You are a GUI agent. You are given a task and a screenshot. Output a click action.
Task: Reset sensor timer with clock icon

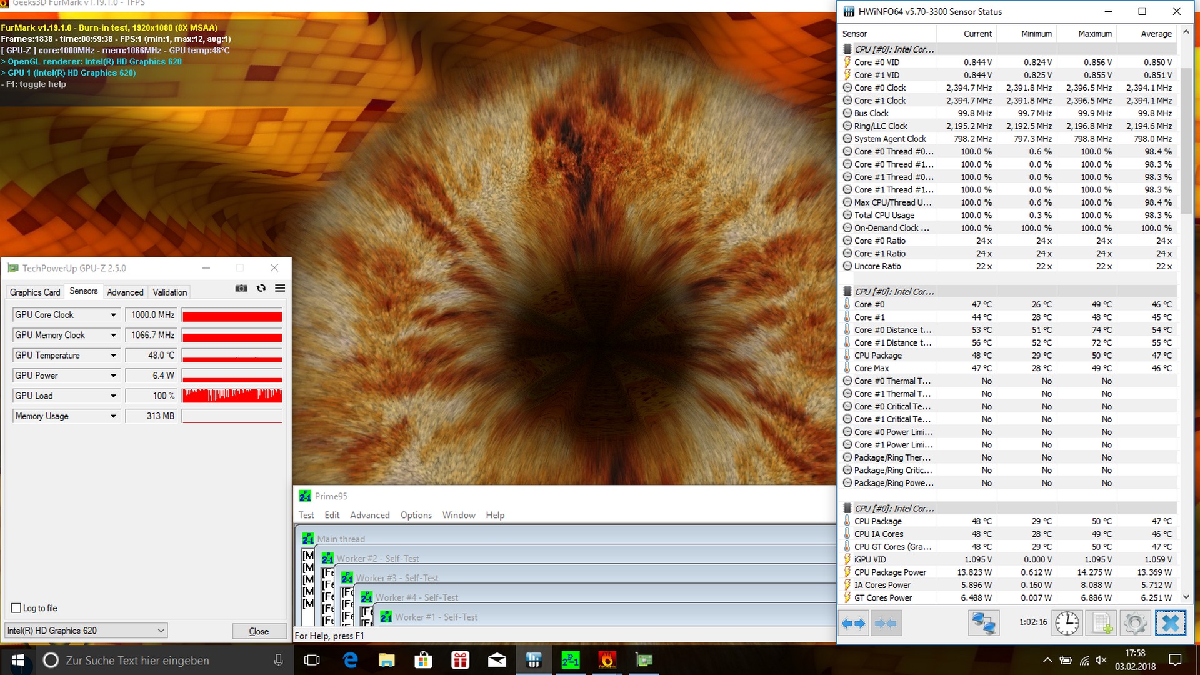(x=1067, y=623)
